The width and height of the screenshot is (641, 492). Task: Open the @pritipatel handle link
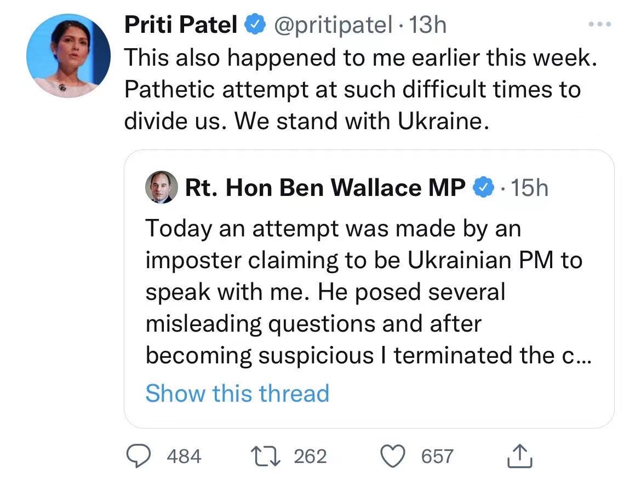pos(332,25)
